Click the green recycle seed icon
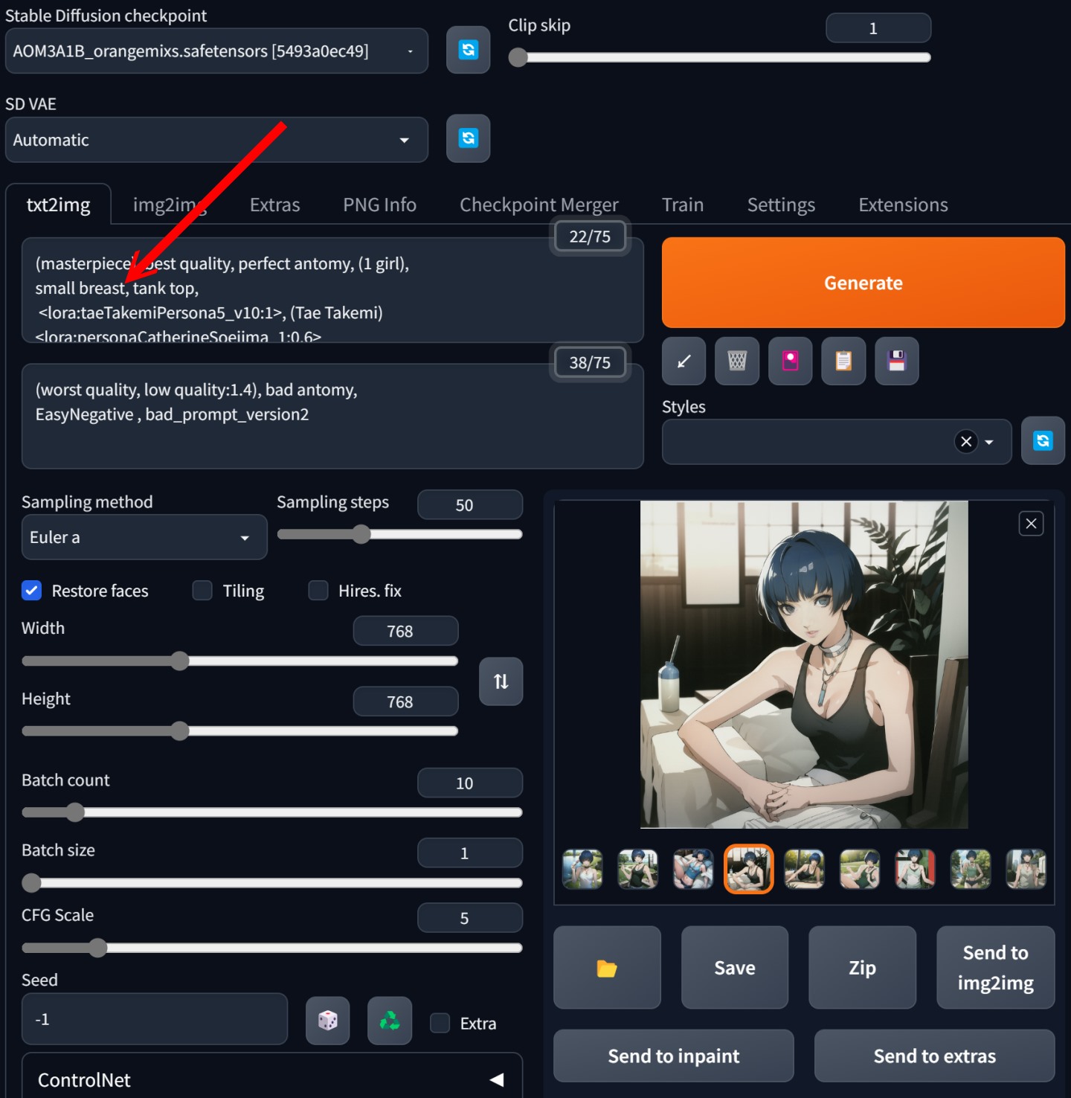 (x=389, y=1021)
